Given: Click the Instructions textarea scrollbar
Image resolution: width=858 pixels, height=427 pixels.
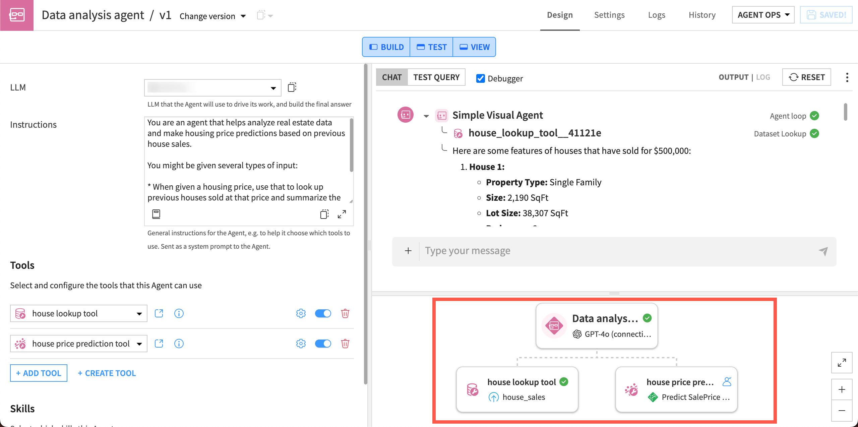Looking at the screenshot, I should [x=351, y=145].
